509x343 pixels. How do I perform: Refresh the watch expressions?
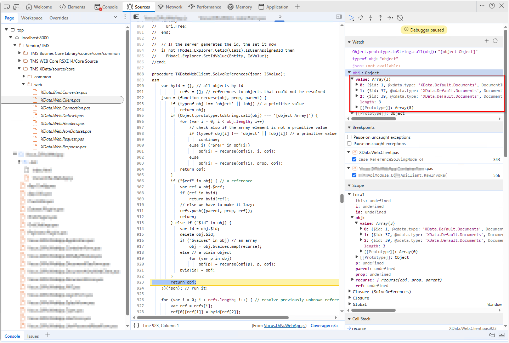(x=495, y=41)
